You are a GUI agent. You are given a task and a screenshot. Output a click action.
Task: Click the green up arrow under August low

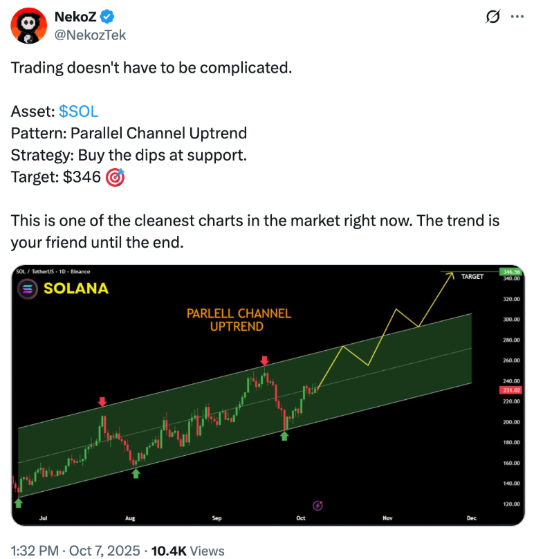tap(136, 473)
